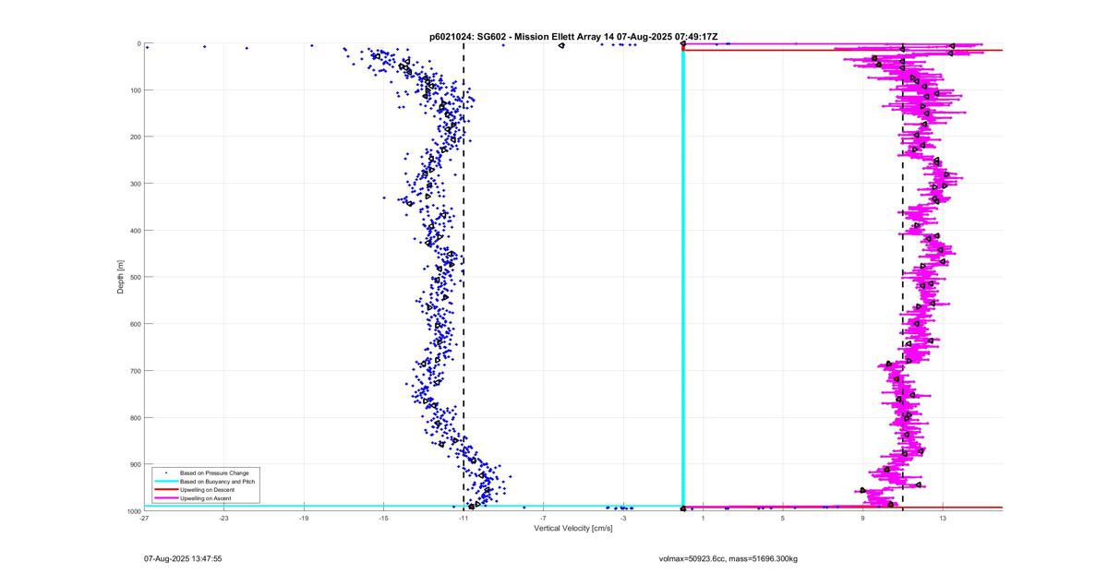Click the '700' depth tick label

point(135,371)
